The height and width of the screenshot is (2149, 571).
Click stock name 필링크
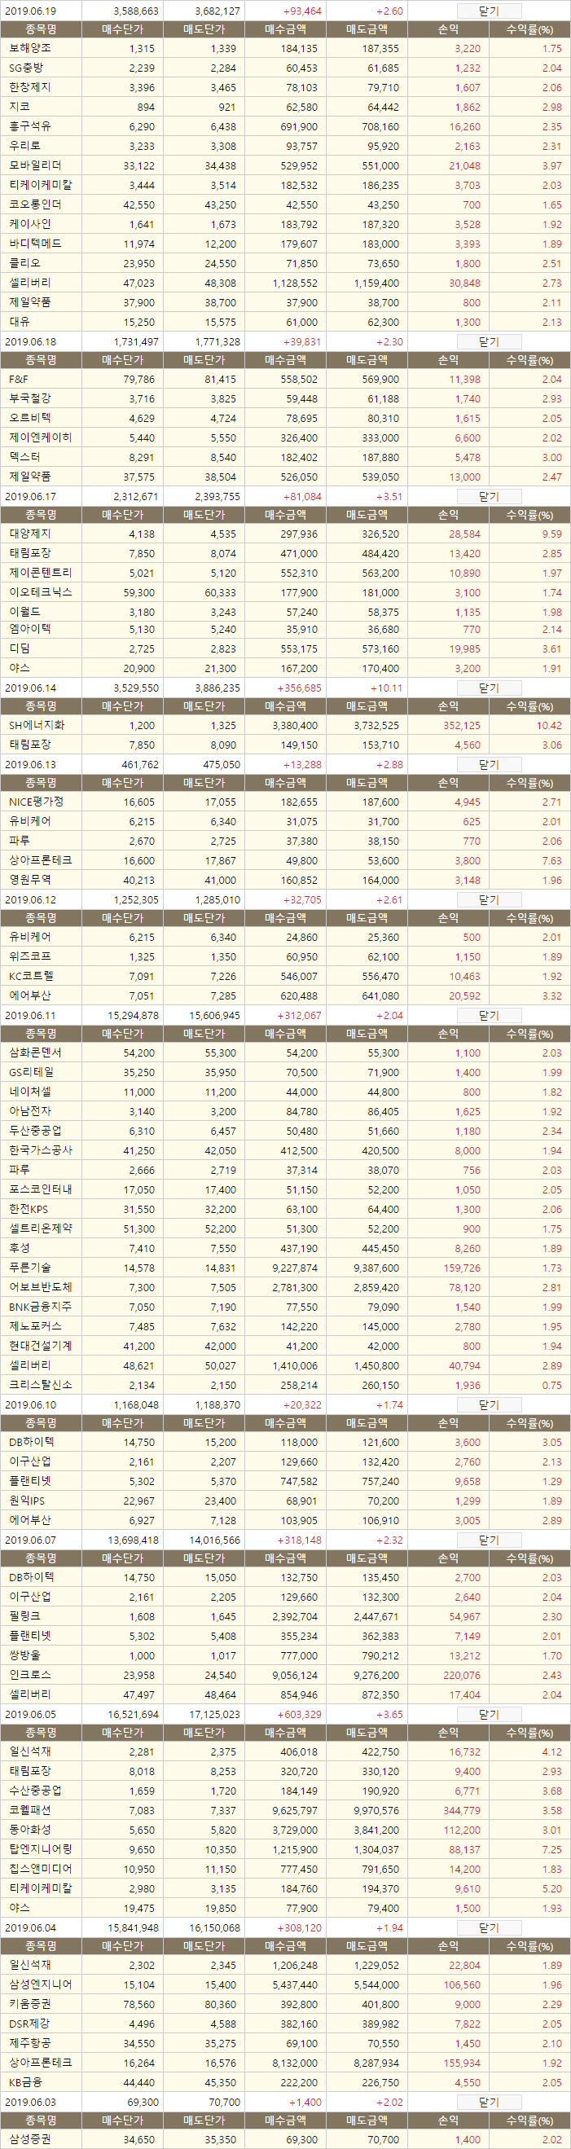24,1617
